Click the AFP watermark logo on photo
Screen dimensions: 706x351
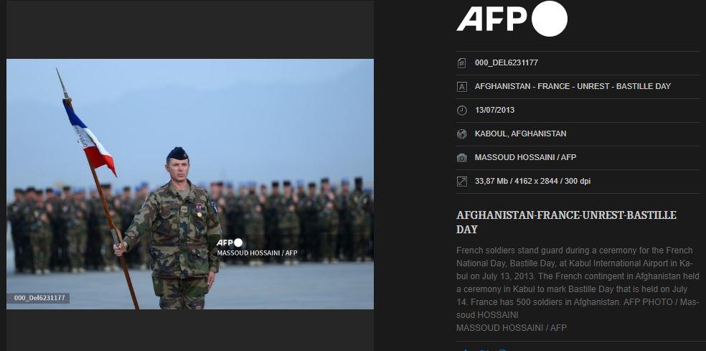(230, 243)
